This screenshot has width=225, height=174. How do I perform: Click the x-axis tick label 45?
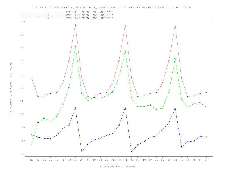click(x=125, y=160)
